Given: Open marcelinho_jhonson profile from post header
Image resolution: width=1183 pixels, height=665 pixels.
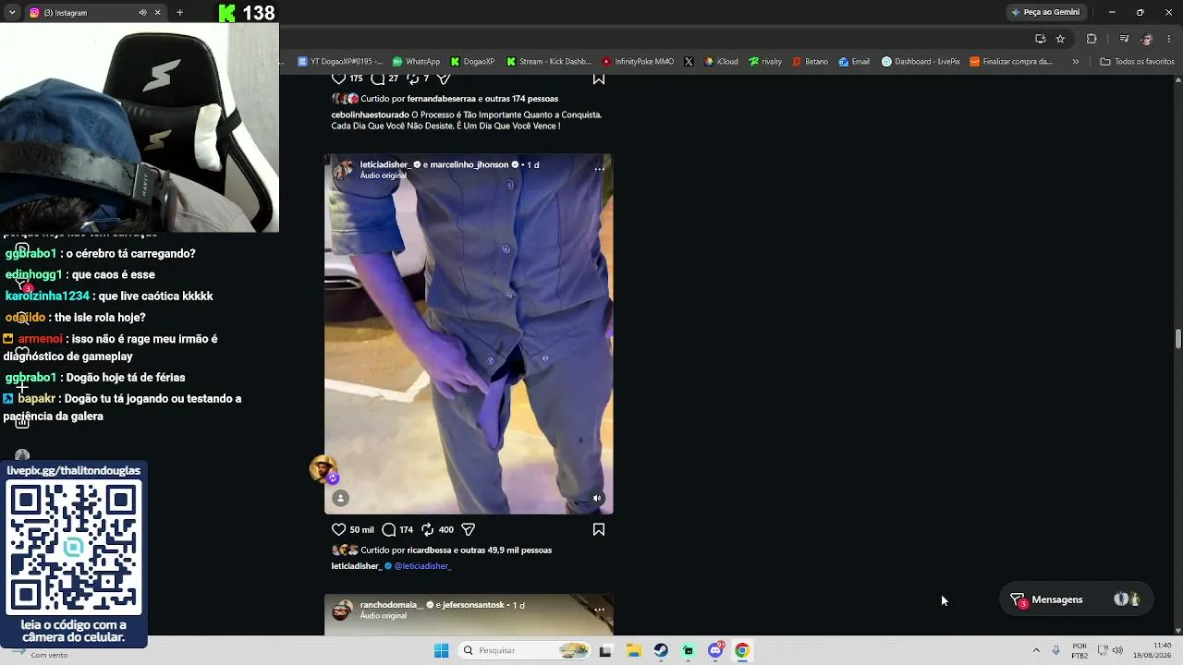Looking at the screenshot, I should click(x=470, y=164).
